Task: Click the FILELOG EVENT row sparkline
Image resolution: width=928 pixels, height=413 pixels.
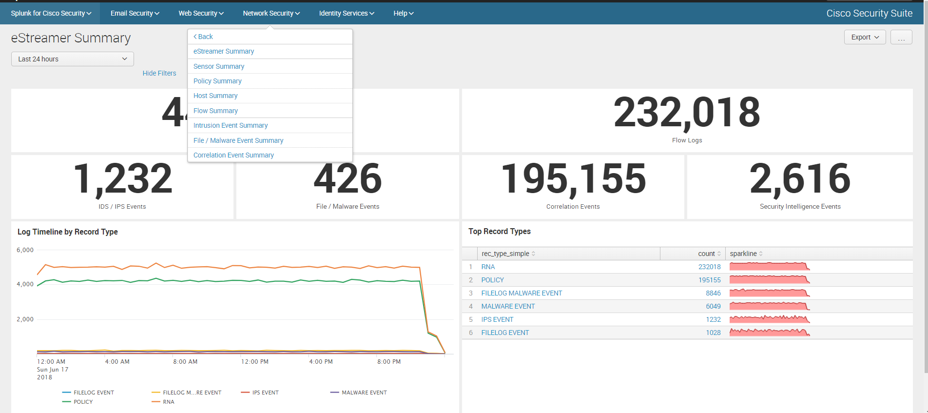Action: [x=770, y=332]
